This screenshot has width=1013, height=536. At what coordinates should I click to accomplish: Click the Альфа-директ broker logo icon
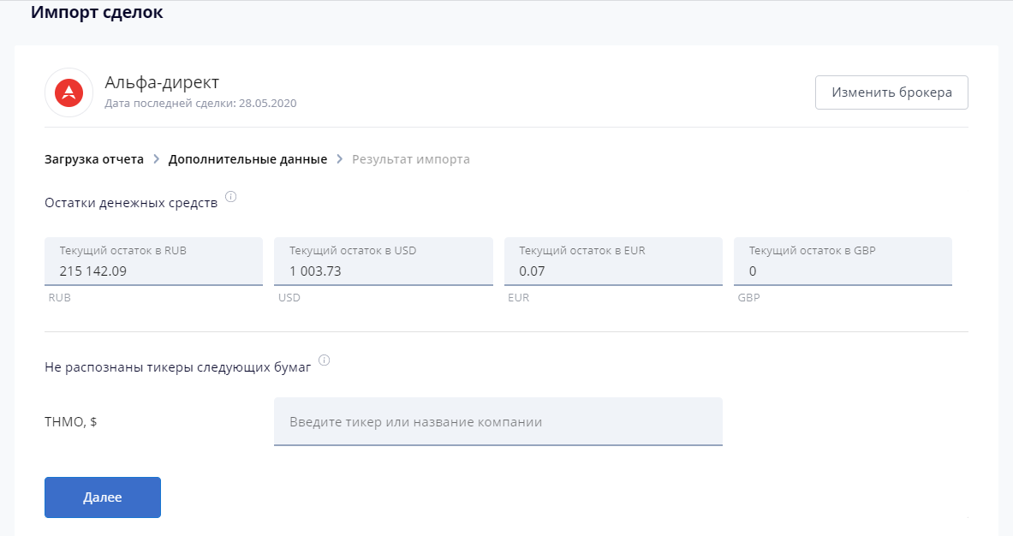tap(69, 92)
